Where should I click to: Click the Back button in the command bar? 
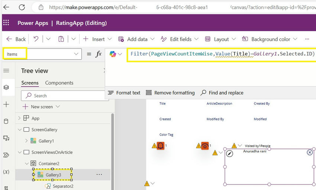click(x=16, y=39)
